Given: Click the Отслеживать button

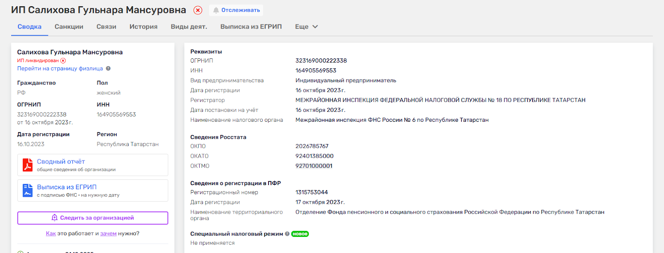Looking at the screenshot, I should click(236, 10).
